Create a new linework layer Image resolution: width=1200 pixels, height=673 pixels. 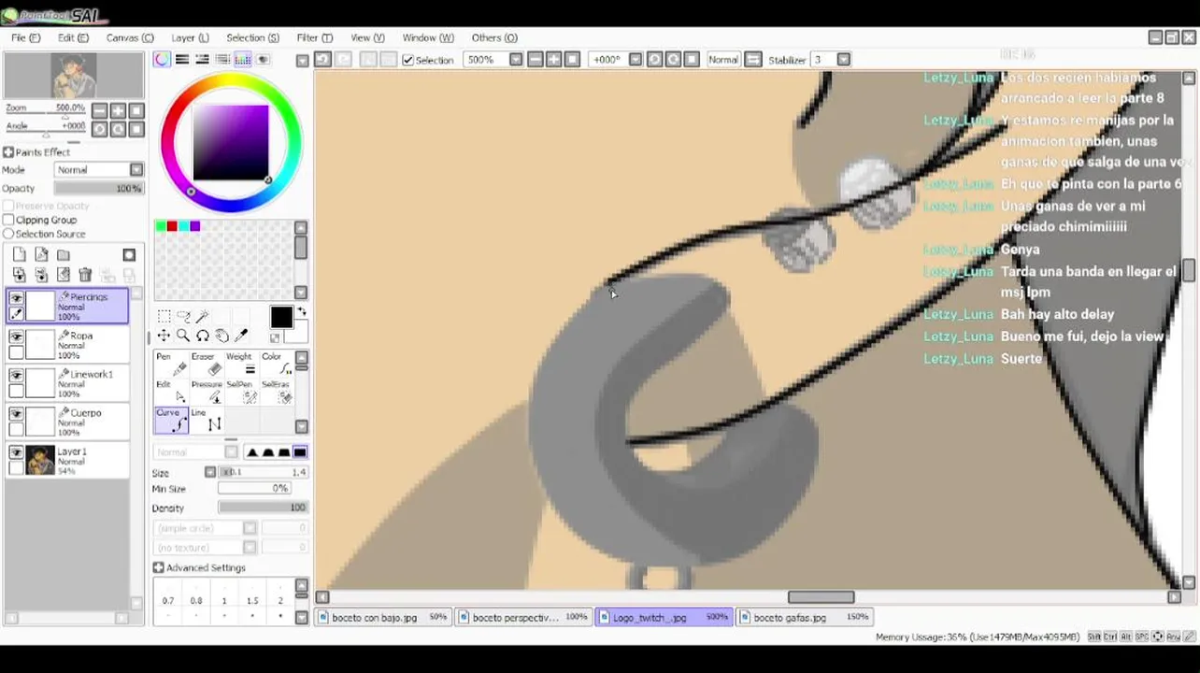(41, 255)
